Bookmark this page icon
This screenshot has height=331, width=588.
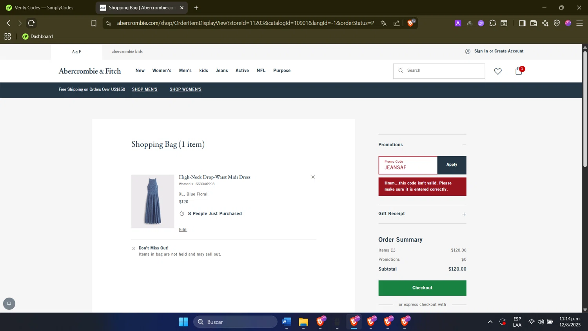pyautogui.click(x=94, y=23)
